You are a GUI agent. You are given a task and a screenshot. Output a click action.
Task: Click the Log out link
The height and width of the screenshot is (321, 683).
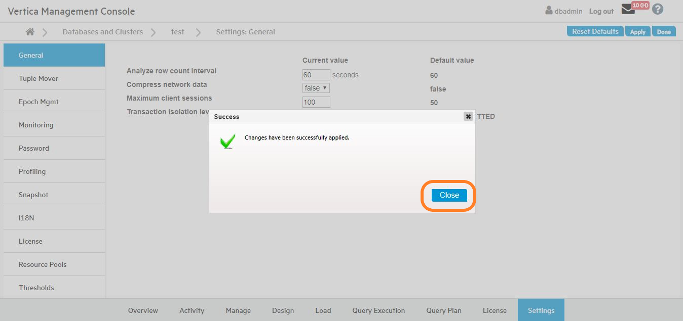pyautogui.click(x=601, y=11)
